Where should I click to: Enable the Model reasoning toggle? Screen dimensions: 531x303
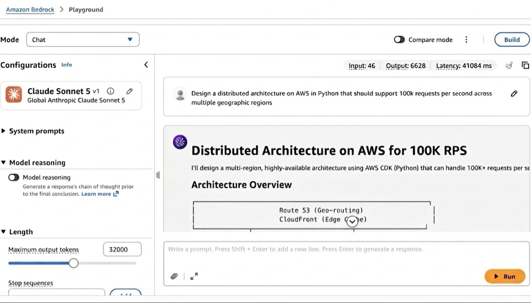14,177
